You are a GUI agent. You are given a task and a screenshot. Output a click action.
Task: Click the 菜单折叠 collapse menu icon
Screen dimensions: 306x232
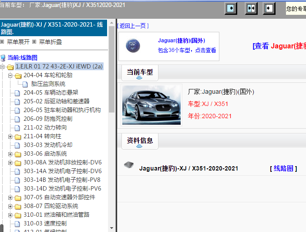[x=34, y=41]
